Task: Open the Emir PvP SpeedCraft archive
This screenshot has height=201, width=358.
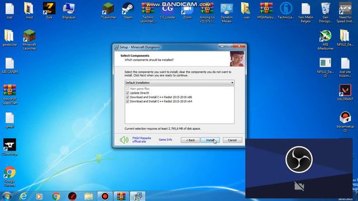Action: (x=10, y=94)
